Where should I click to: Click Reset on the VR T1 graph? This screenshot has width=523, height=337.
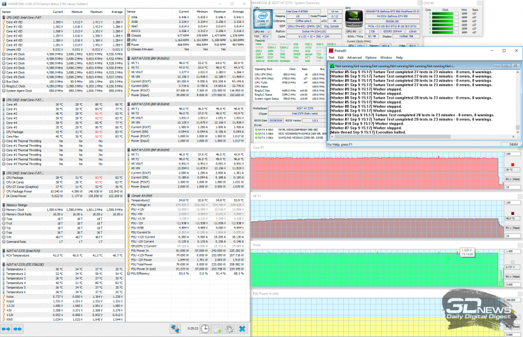516,228
